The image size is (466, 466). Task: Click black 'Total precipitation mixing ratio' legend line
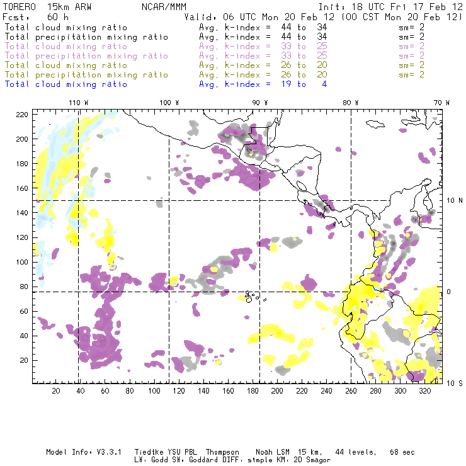tap(86, 37)
